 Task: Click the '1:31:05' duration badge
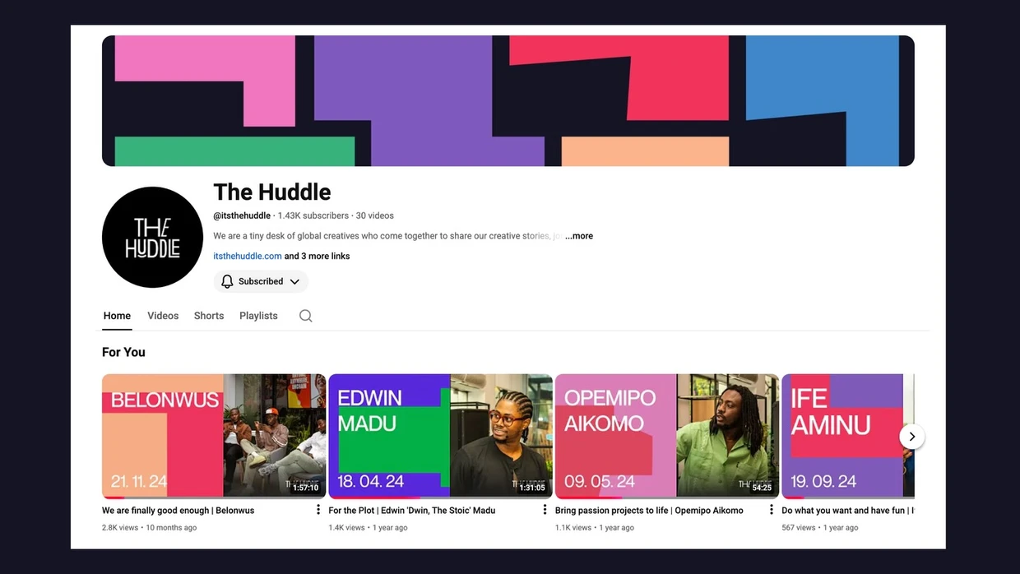[x=532, y=488]
